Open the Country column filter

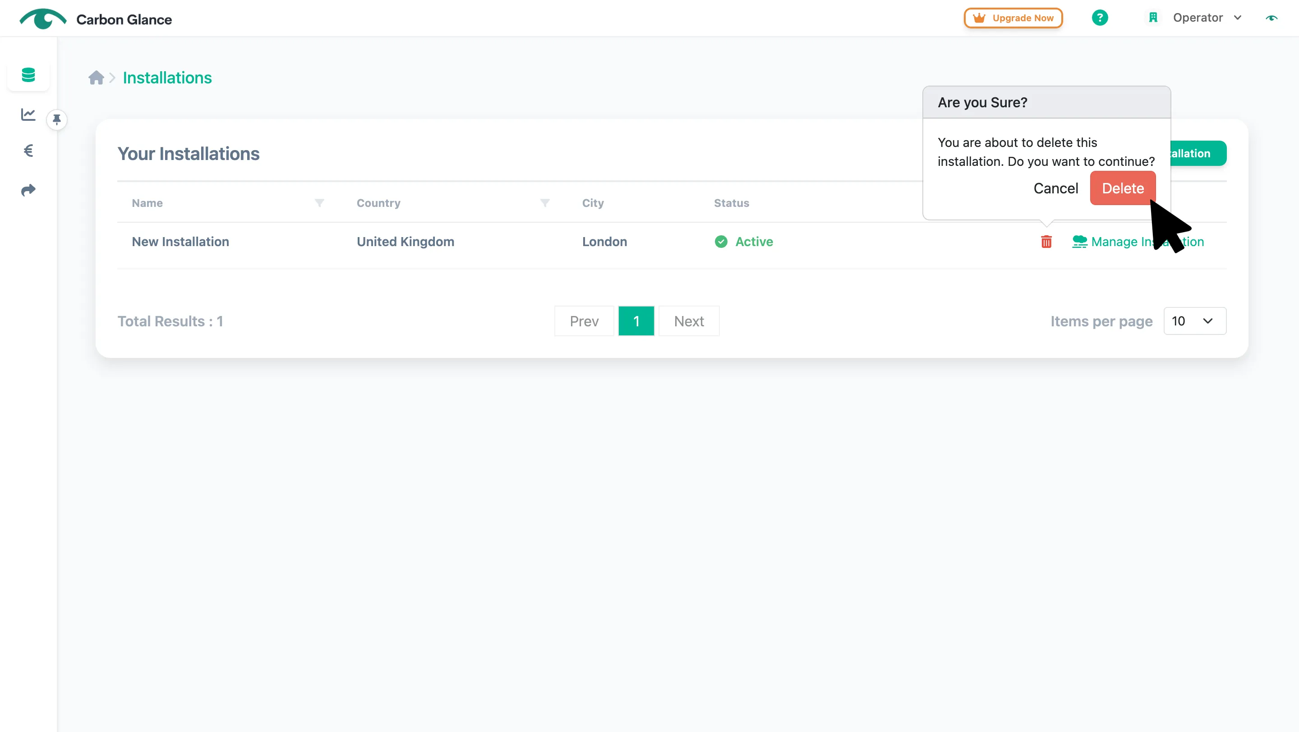(544, 202)
